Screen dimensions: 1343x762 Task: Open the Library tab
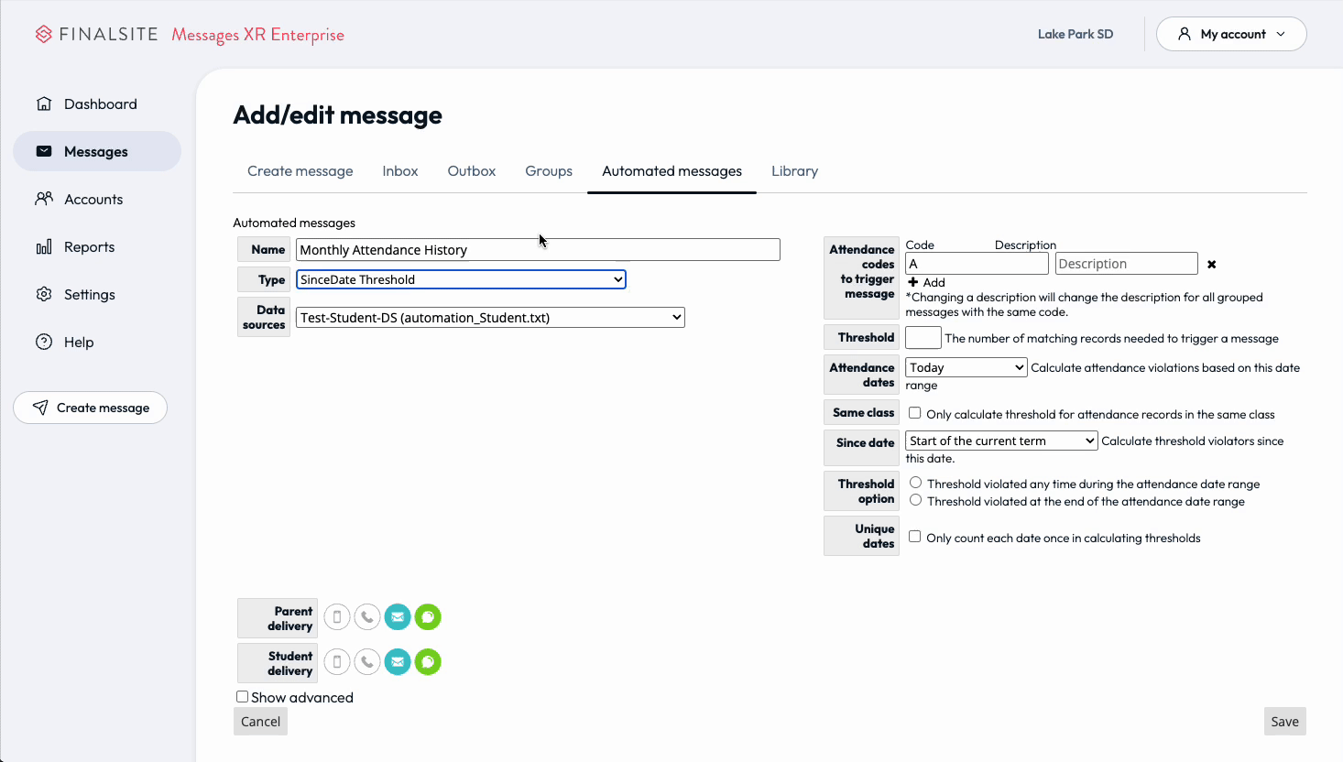[x=794, y=170]
